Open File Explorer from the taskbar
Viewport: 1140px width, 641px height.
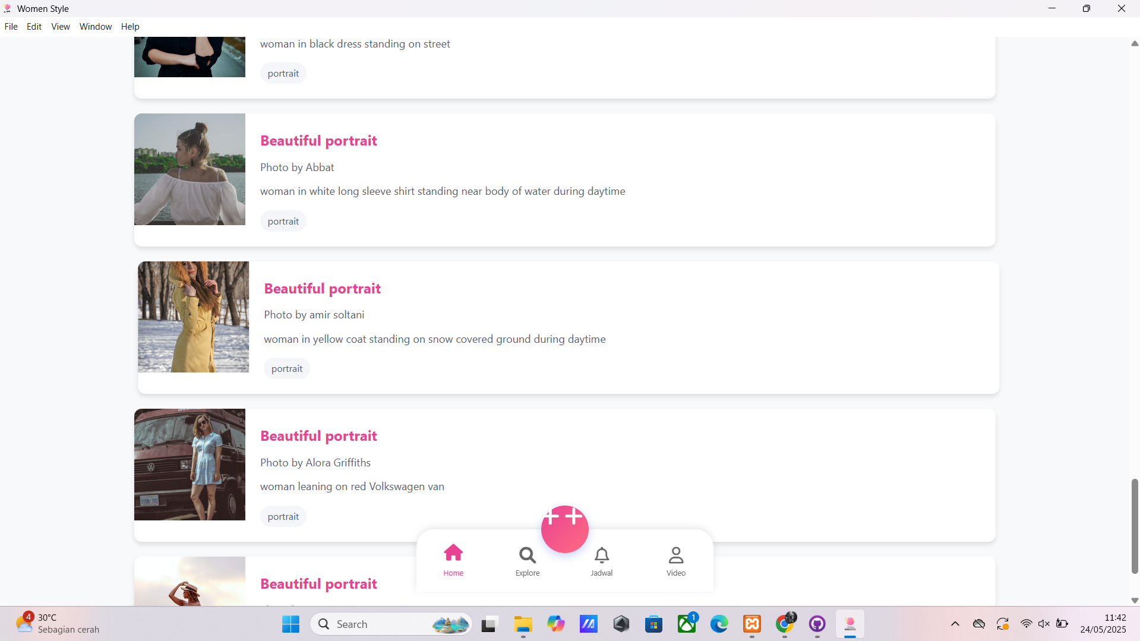[523, 624]
